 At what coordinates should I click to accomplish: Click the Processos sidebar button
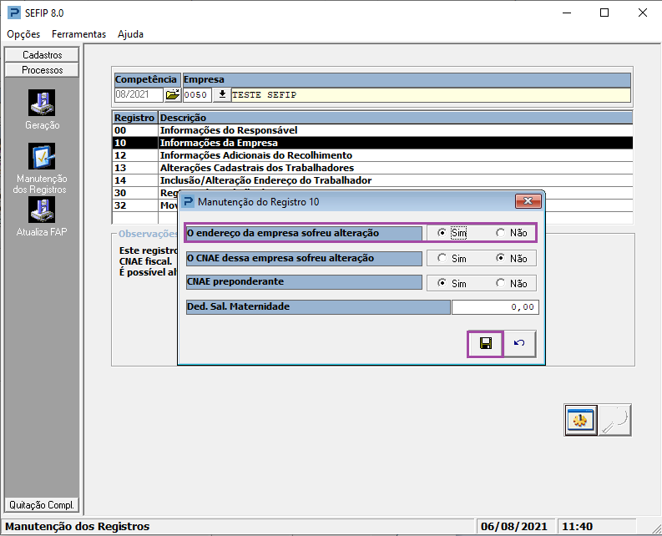click(x=42, y=70)
